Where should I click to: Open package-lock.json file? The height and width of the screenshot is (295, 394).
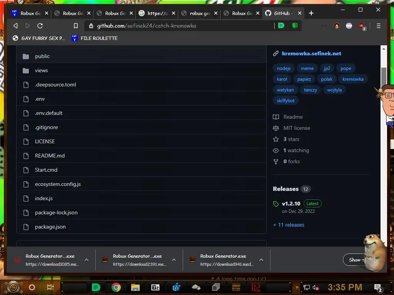click(56, 213)
